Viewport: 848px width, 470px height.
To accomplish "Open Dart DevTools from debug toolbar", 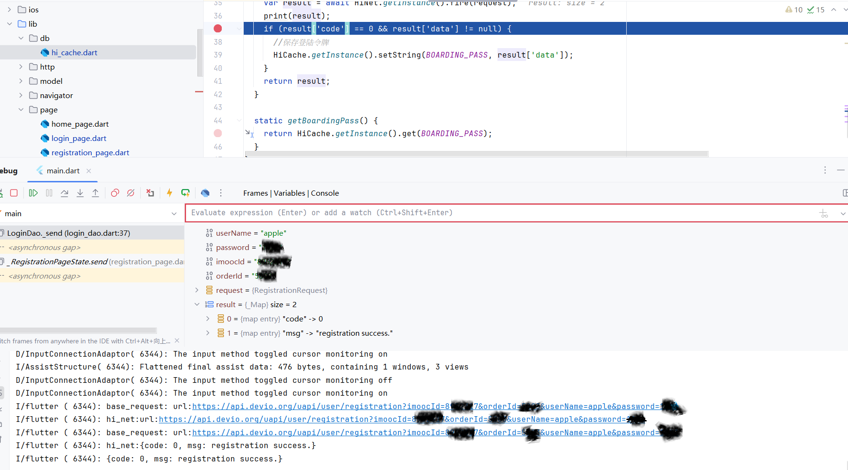I will point(205,193).
